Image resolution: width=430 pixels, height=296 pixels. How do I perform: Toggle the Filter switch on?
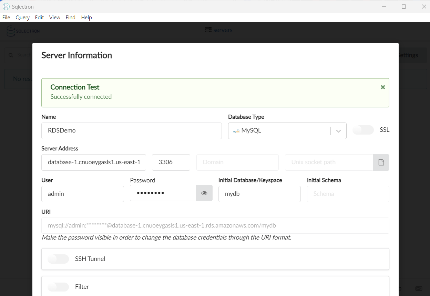[58, 287]
